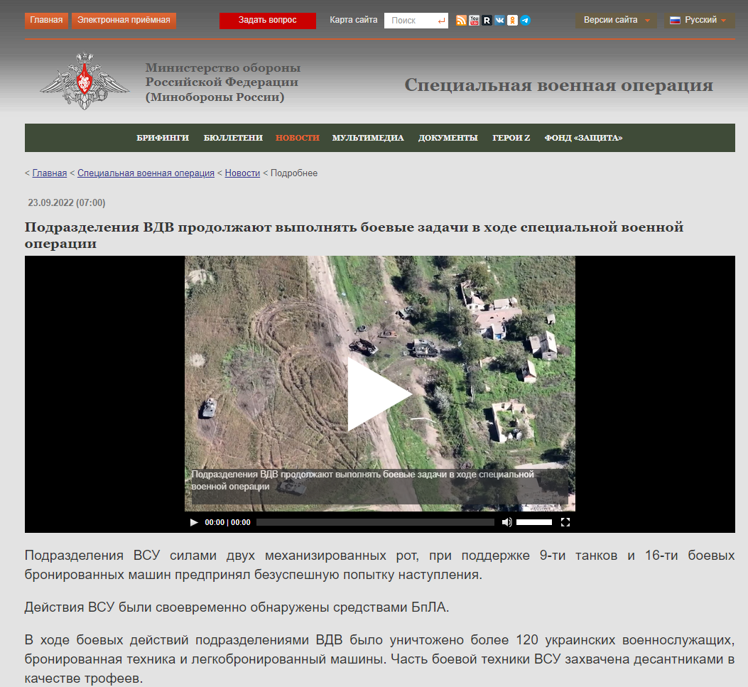Click the Ministry of Defence eagle emblem
Viewport: 748px width, 687px height.
tap(85, 80)
